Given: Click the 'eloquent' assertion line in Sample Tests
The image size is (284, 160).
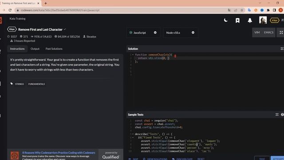Looking at the screenshot, I should (x=180, y=141).
